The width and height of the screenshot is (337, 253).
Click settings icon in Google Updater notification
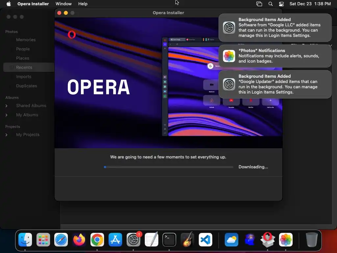tap(229, 84)
